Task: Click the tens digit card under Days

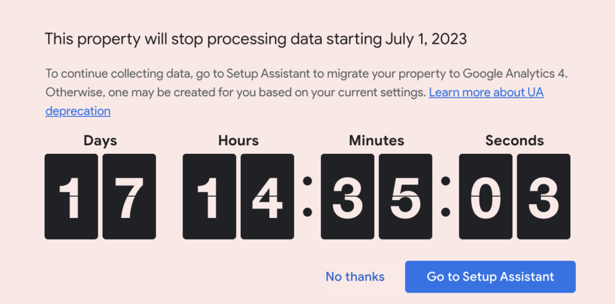Action: [71, 196]
